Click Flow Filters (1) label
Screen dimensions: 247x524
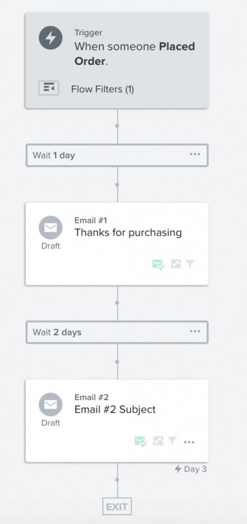coord(103,89)
